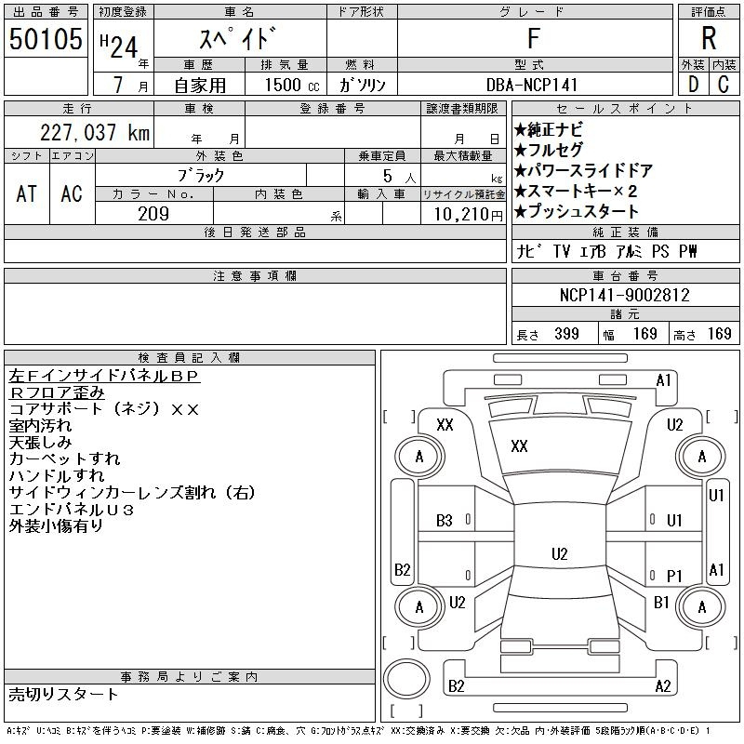
Task: Select the 車台番号 header
Action: pos(625,275)
